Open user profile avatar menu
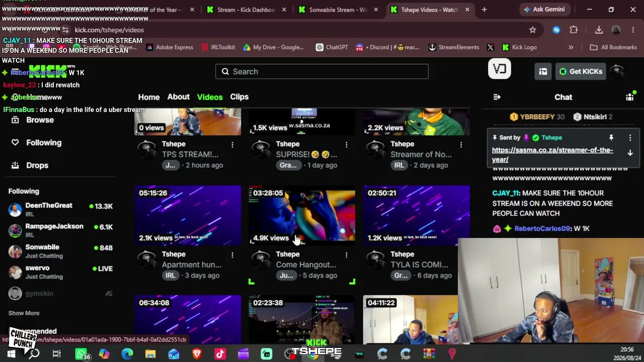The width and height of the screenshot is (644, 362). click(617, 71)
